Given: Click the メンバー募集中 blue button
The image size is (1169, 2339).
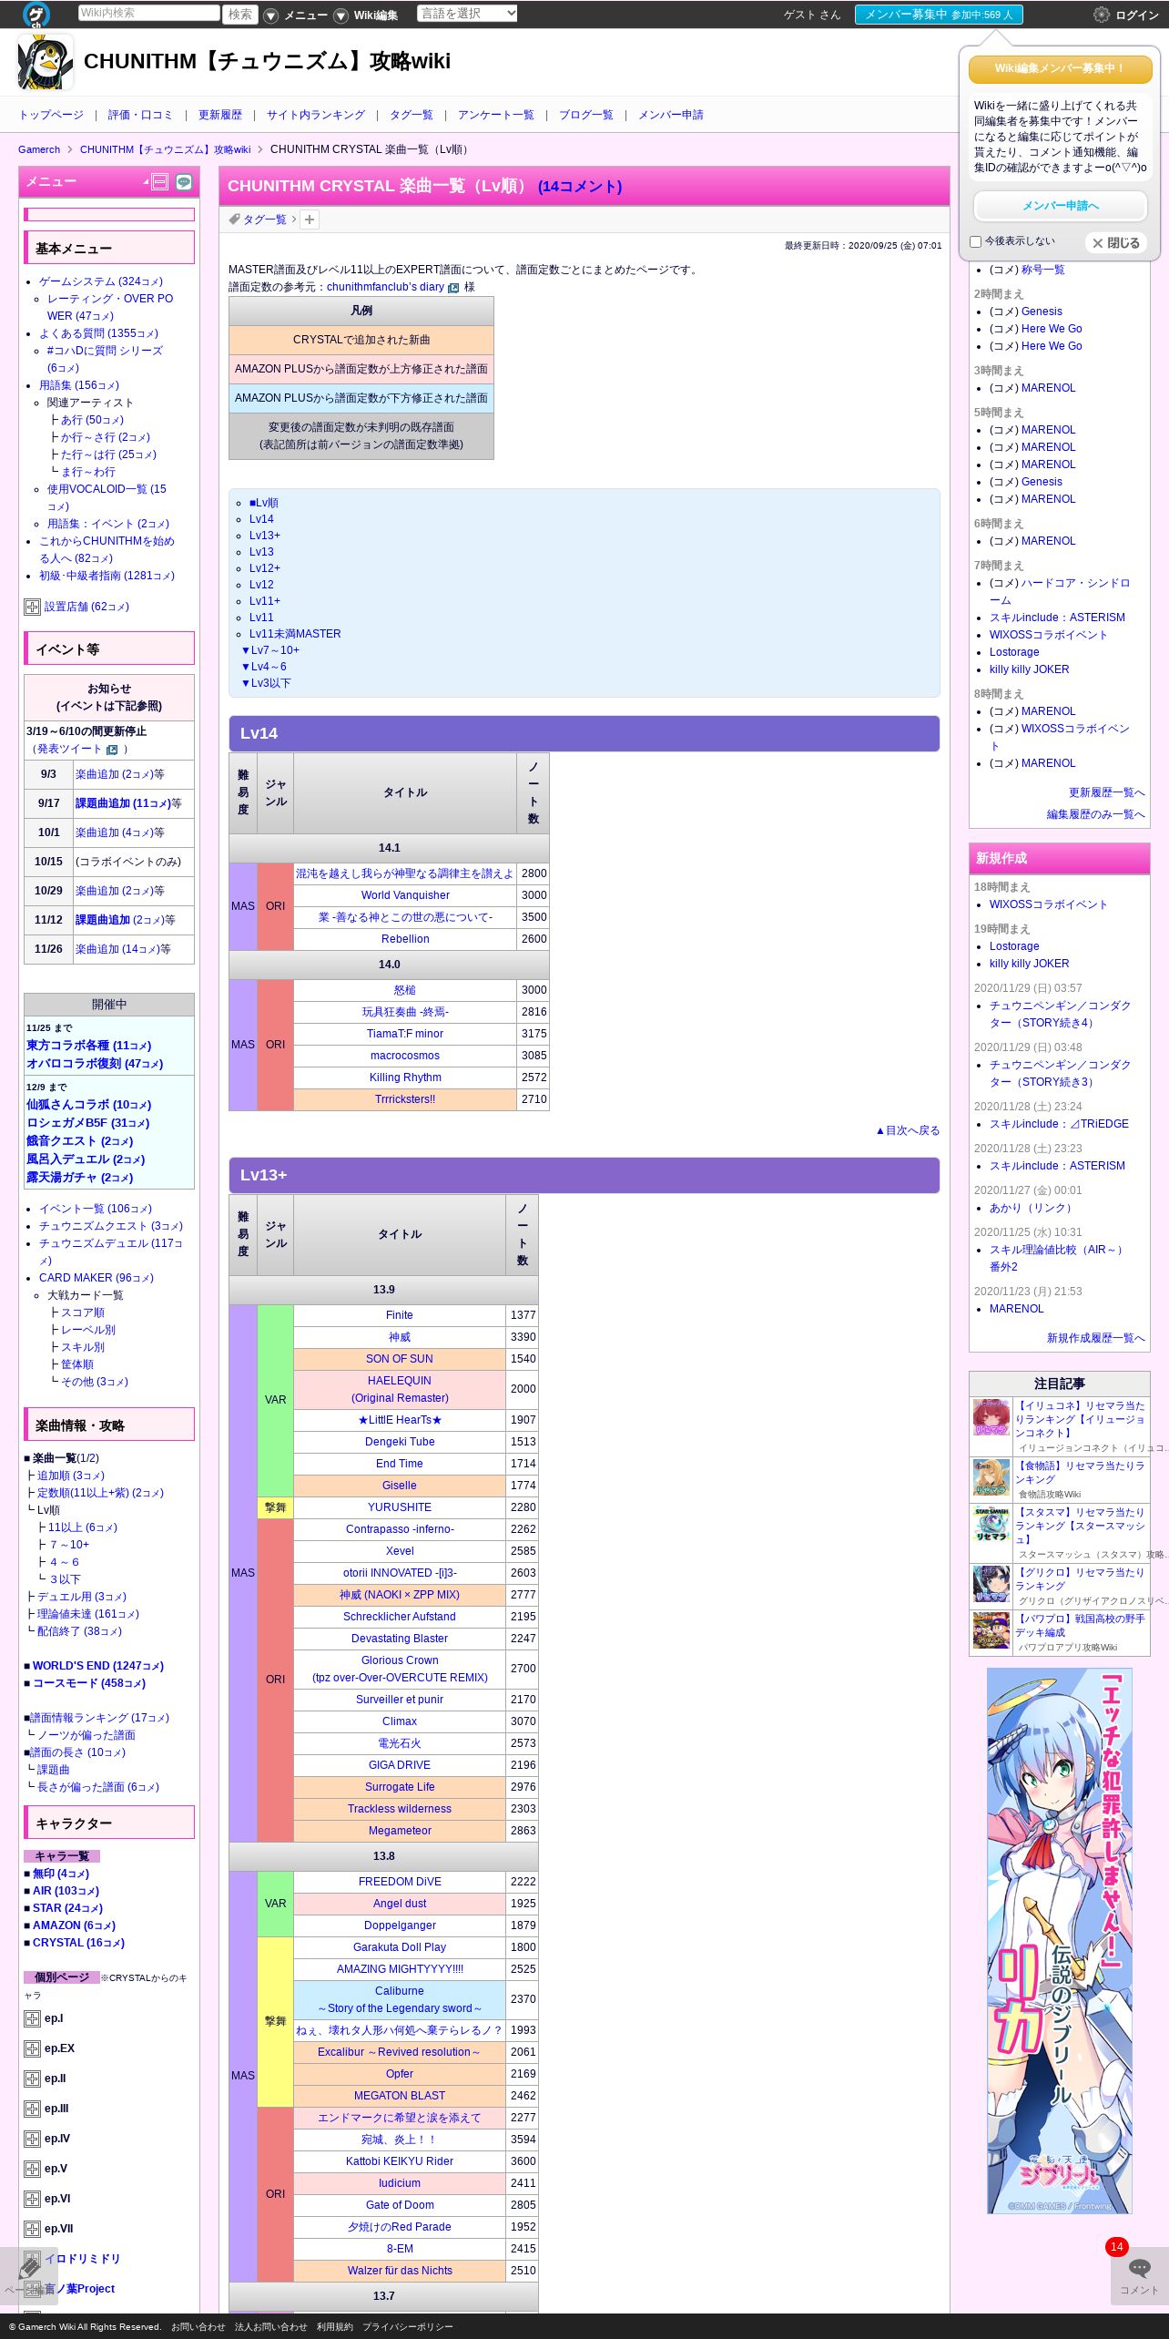Looking at the screenshot, I should (x=939, y=15).
